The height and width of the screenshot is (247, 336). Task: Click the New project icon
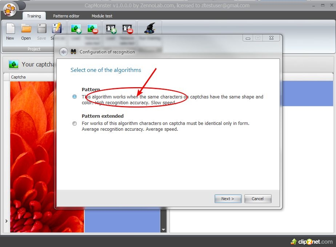(x=10, y=28)
